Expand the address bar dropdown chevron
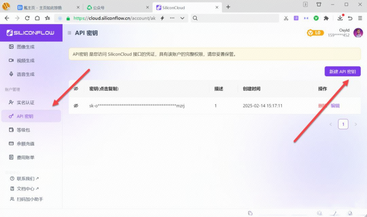 point(182,18)
